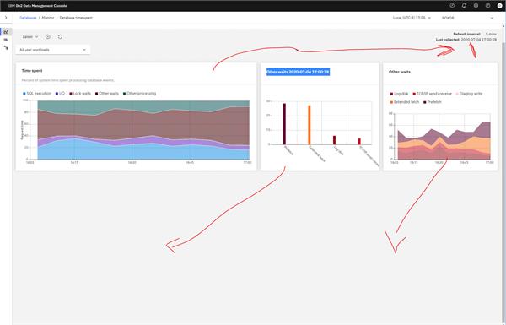Toggle the Diaglog write legend series
This screenshot has height=325, width=506.
tap(469, 94)
